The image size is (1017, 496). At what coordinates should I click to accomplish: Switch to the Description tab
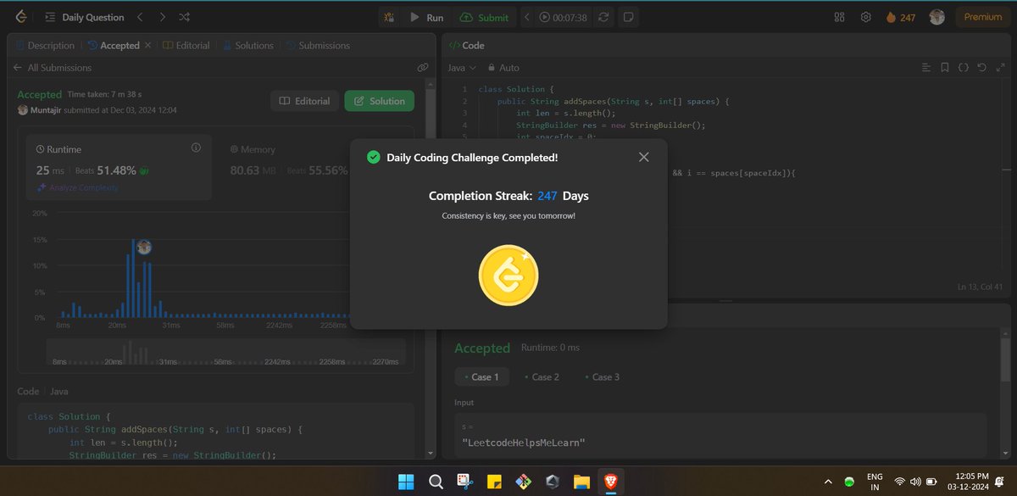(x=44, y=46)
